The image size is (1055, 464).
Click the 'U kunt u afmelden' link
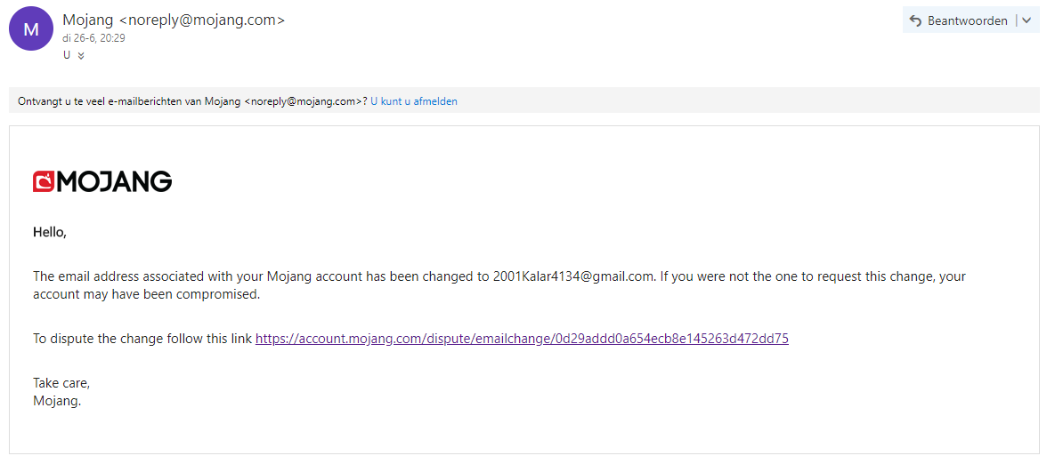[x=414, y=101]
